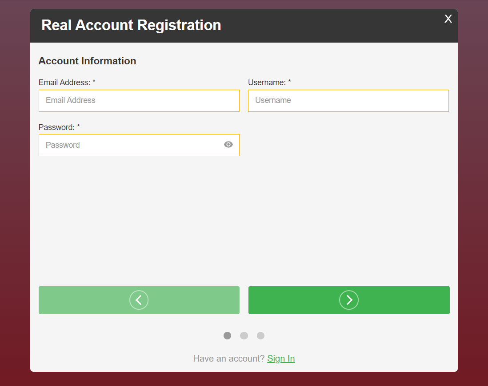Go back to the previous step
The height and width of the screenshot is (386, 488).
139,300
